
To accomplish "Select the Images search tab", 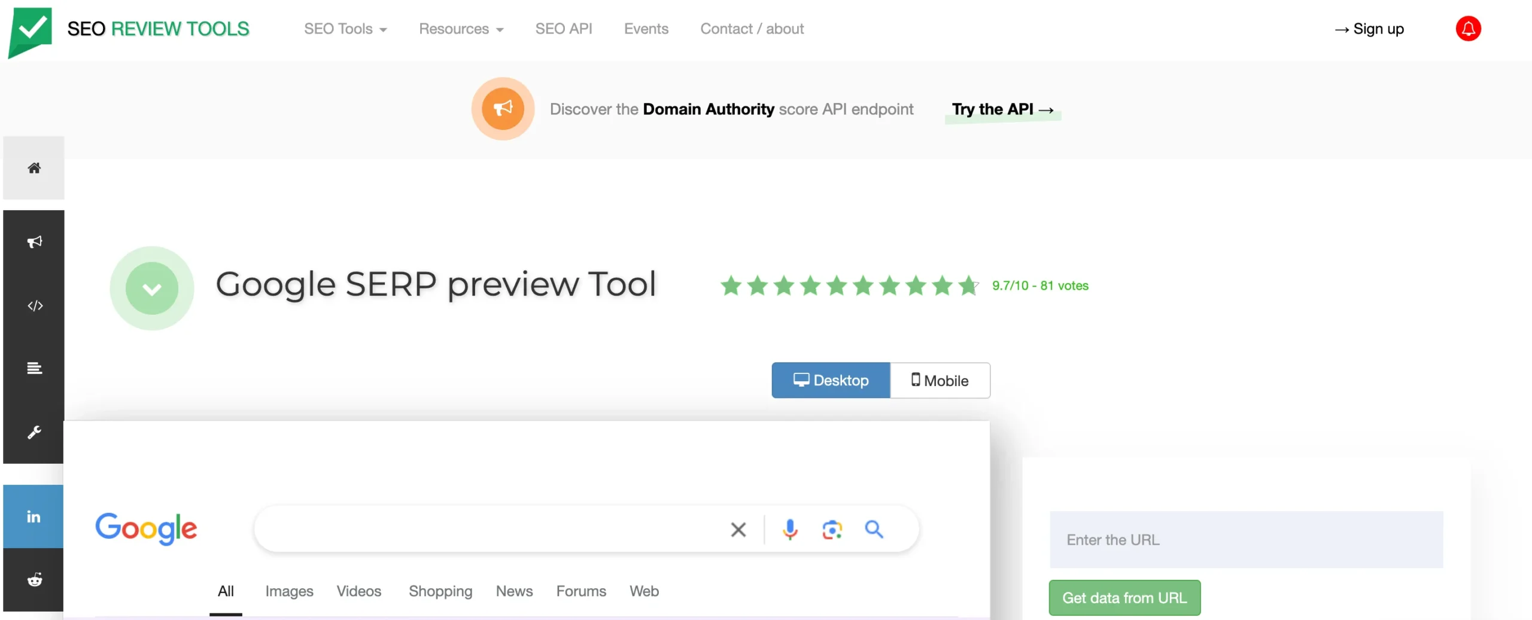I will (289, 591).
